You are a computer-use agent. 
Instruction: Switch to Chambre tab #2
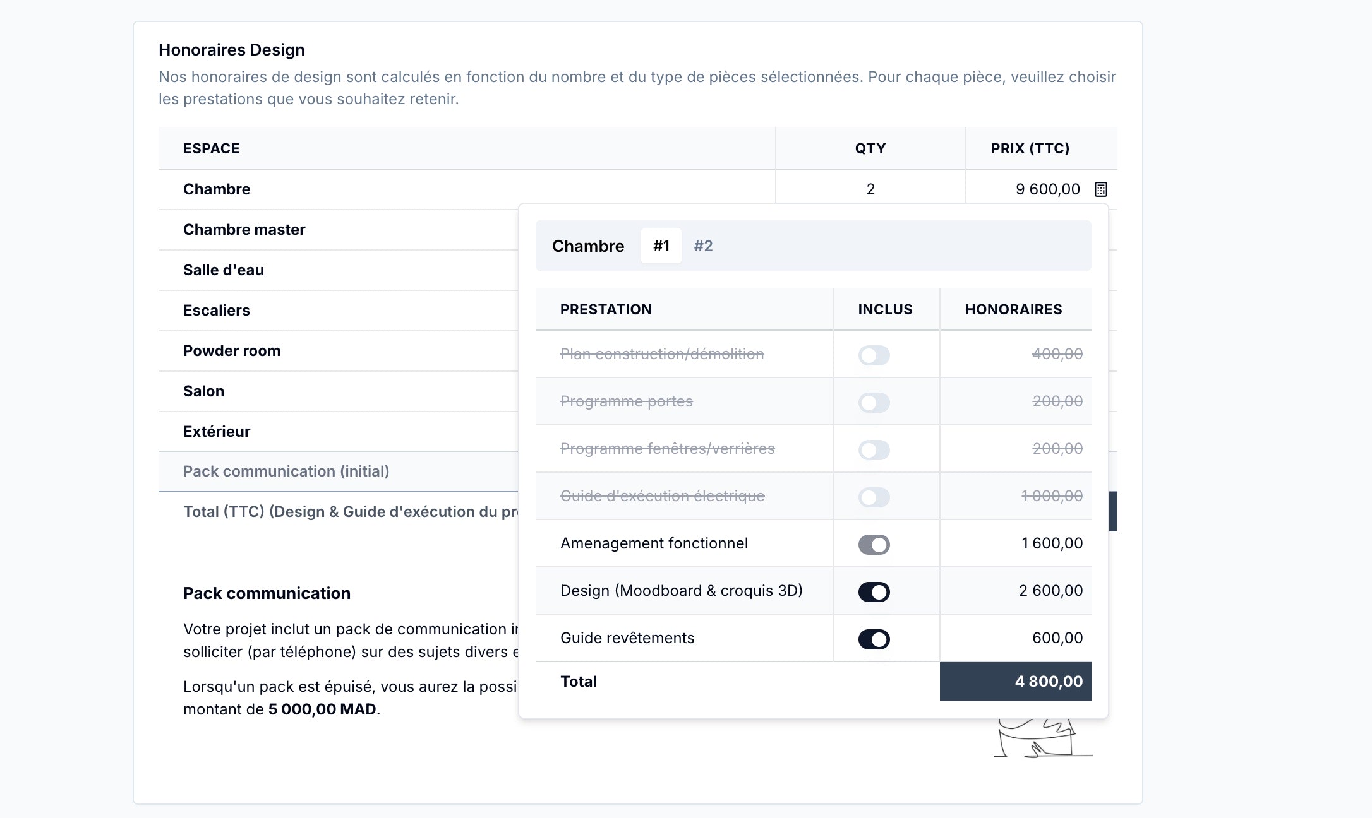pos(703,246)
